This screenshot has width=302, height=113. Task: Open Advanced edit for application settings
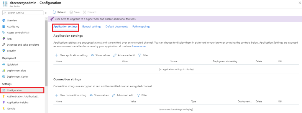tap(124, 55)
